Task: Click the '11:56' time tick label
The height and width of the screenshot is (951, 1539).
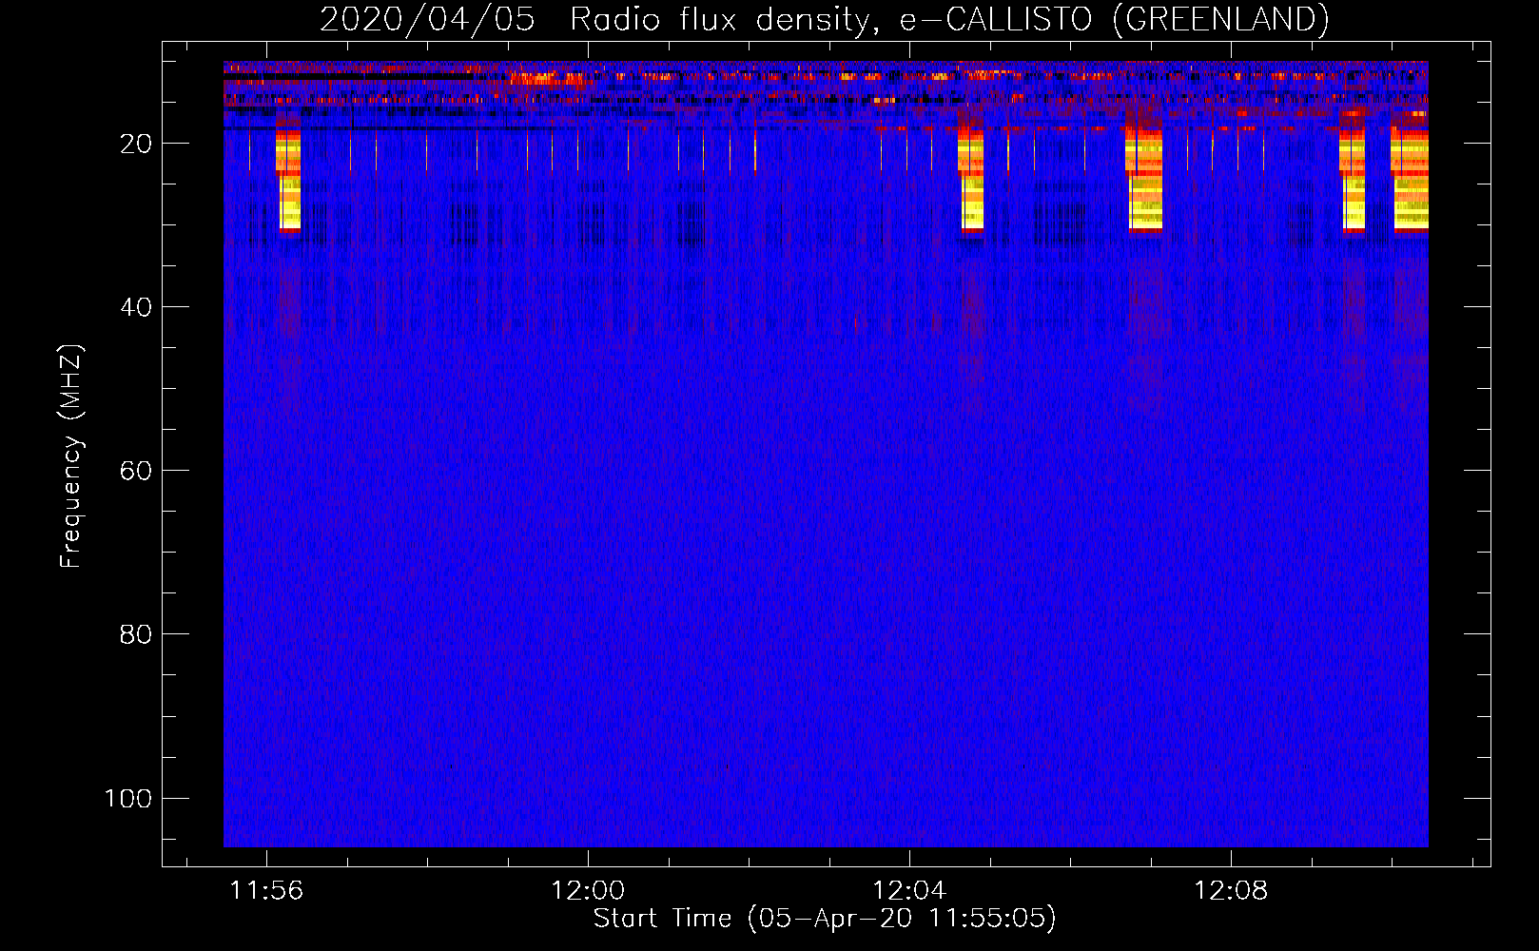Action: pyautogui.click(x=266, y=891)
